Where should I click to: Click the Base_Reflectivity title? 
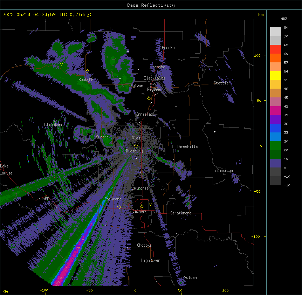point(151,5)
